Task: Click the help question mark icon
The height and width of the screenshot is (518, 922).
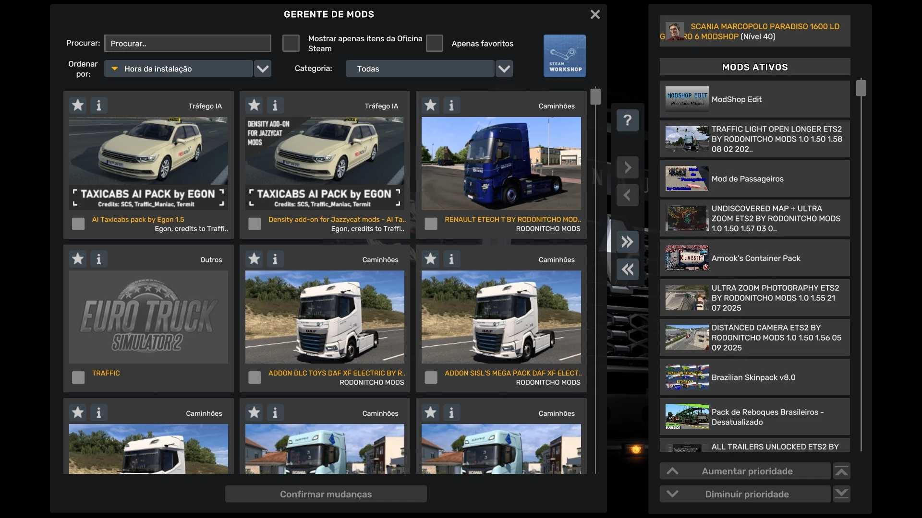Action: 628,120
